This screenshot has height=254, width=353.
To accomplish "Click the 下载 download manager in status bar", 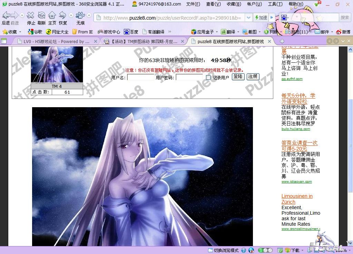I will 292,250.
